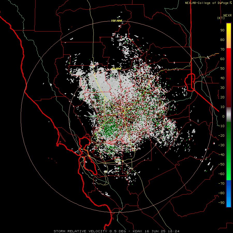Click the -10 knot scale label

(222, 126)
